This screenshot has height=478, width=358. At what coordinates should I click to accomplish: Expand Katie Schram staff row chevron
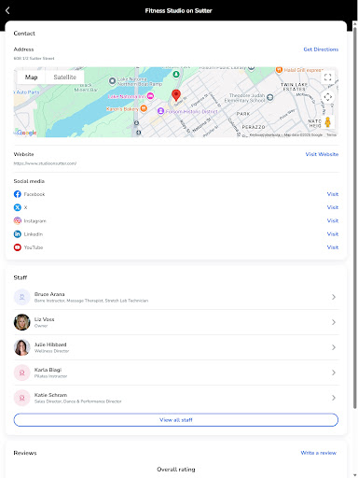[x=334, y=398]
